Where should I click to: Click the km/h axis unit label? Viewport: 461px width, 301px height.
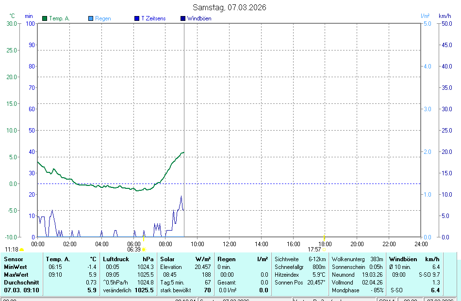[445, 16]
